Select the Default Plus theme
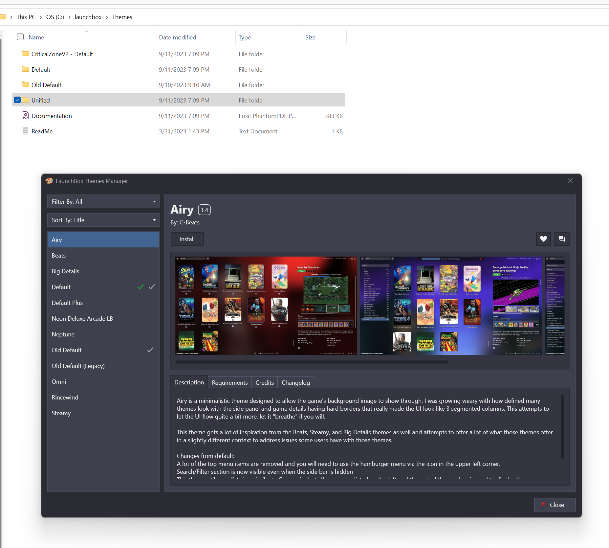609x548 pixels. (x=103, y=303)
